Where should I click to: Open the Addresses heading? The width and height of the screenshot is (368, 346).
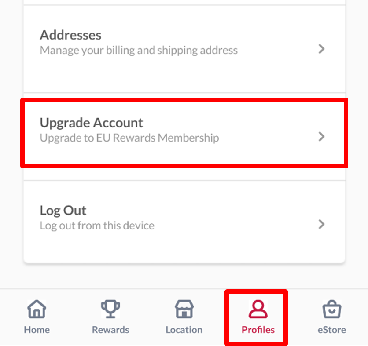[70, 35]
